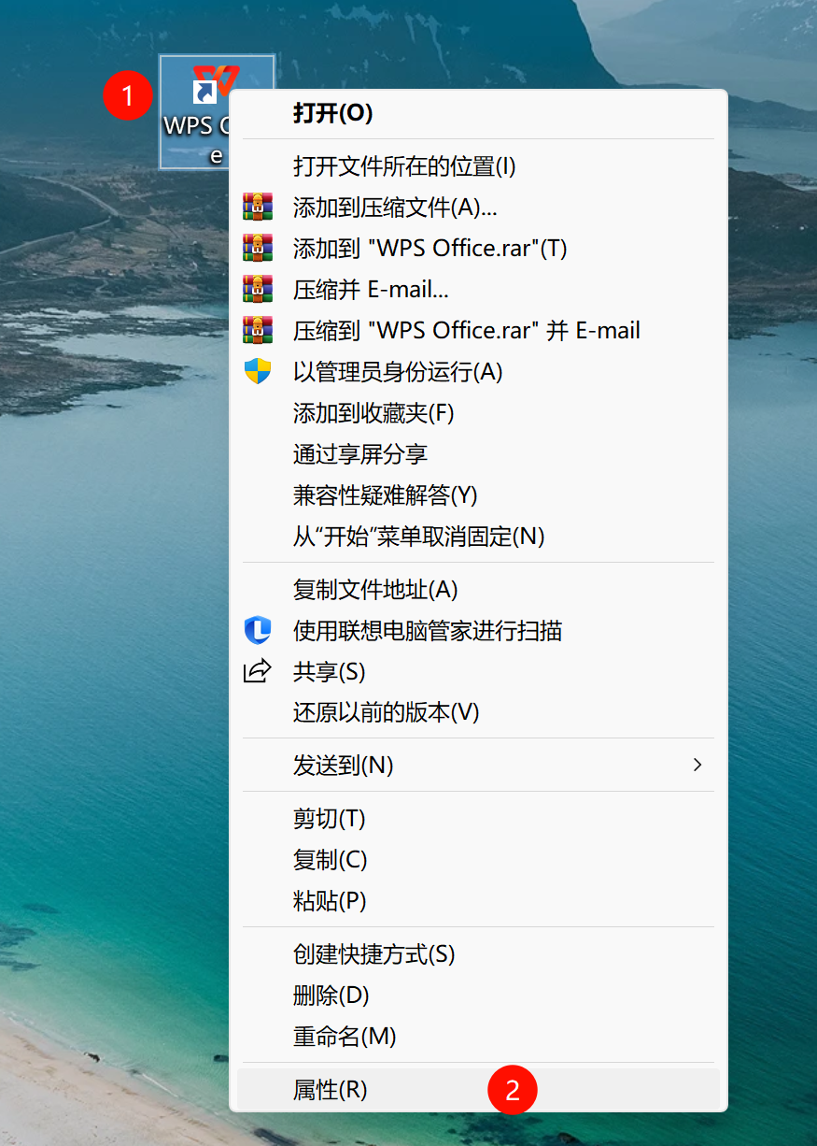Image resolution: width=817 pixels, height=1146 pixels.
Task: Select 压缩并 E-mail... option
Action: (478, 290)
